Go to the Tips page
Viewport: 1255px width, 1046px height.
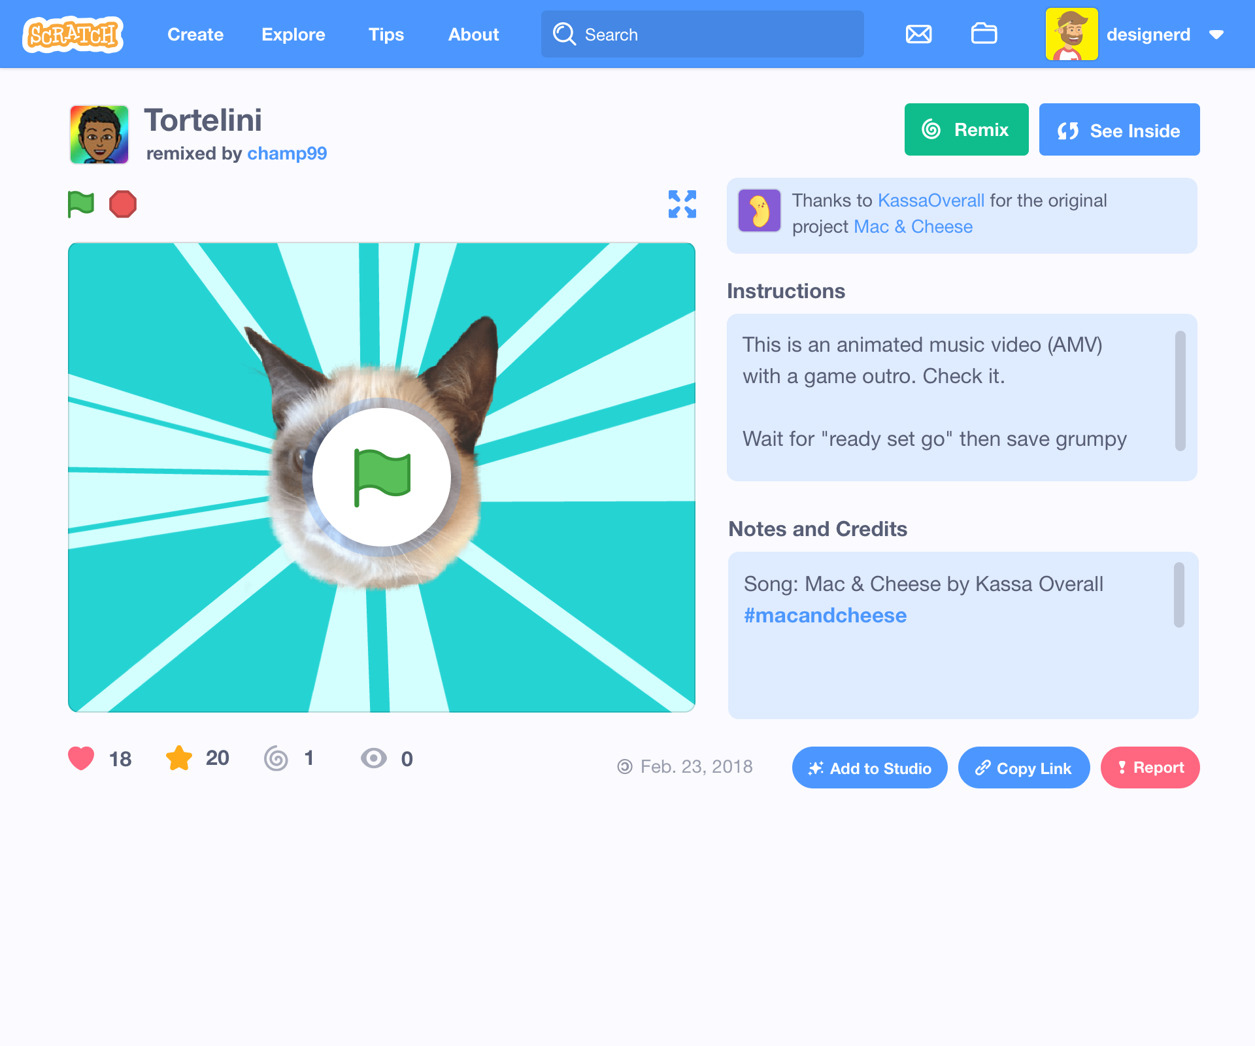[386, 35]
